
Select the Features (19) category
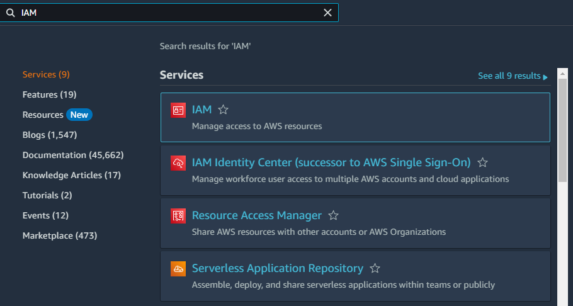(49, 94)
